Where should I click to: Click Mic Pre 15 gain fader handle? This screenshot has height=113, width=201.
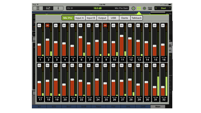click(154, 46)
